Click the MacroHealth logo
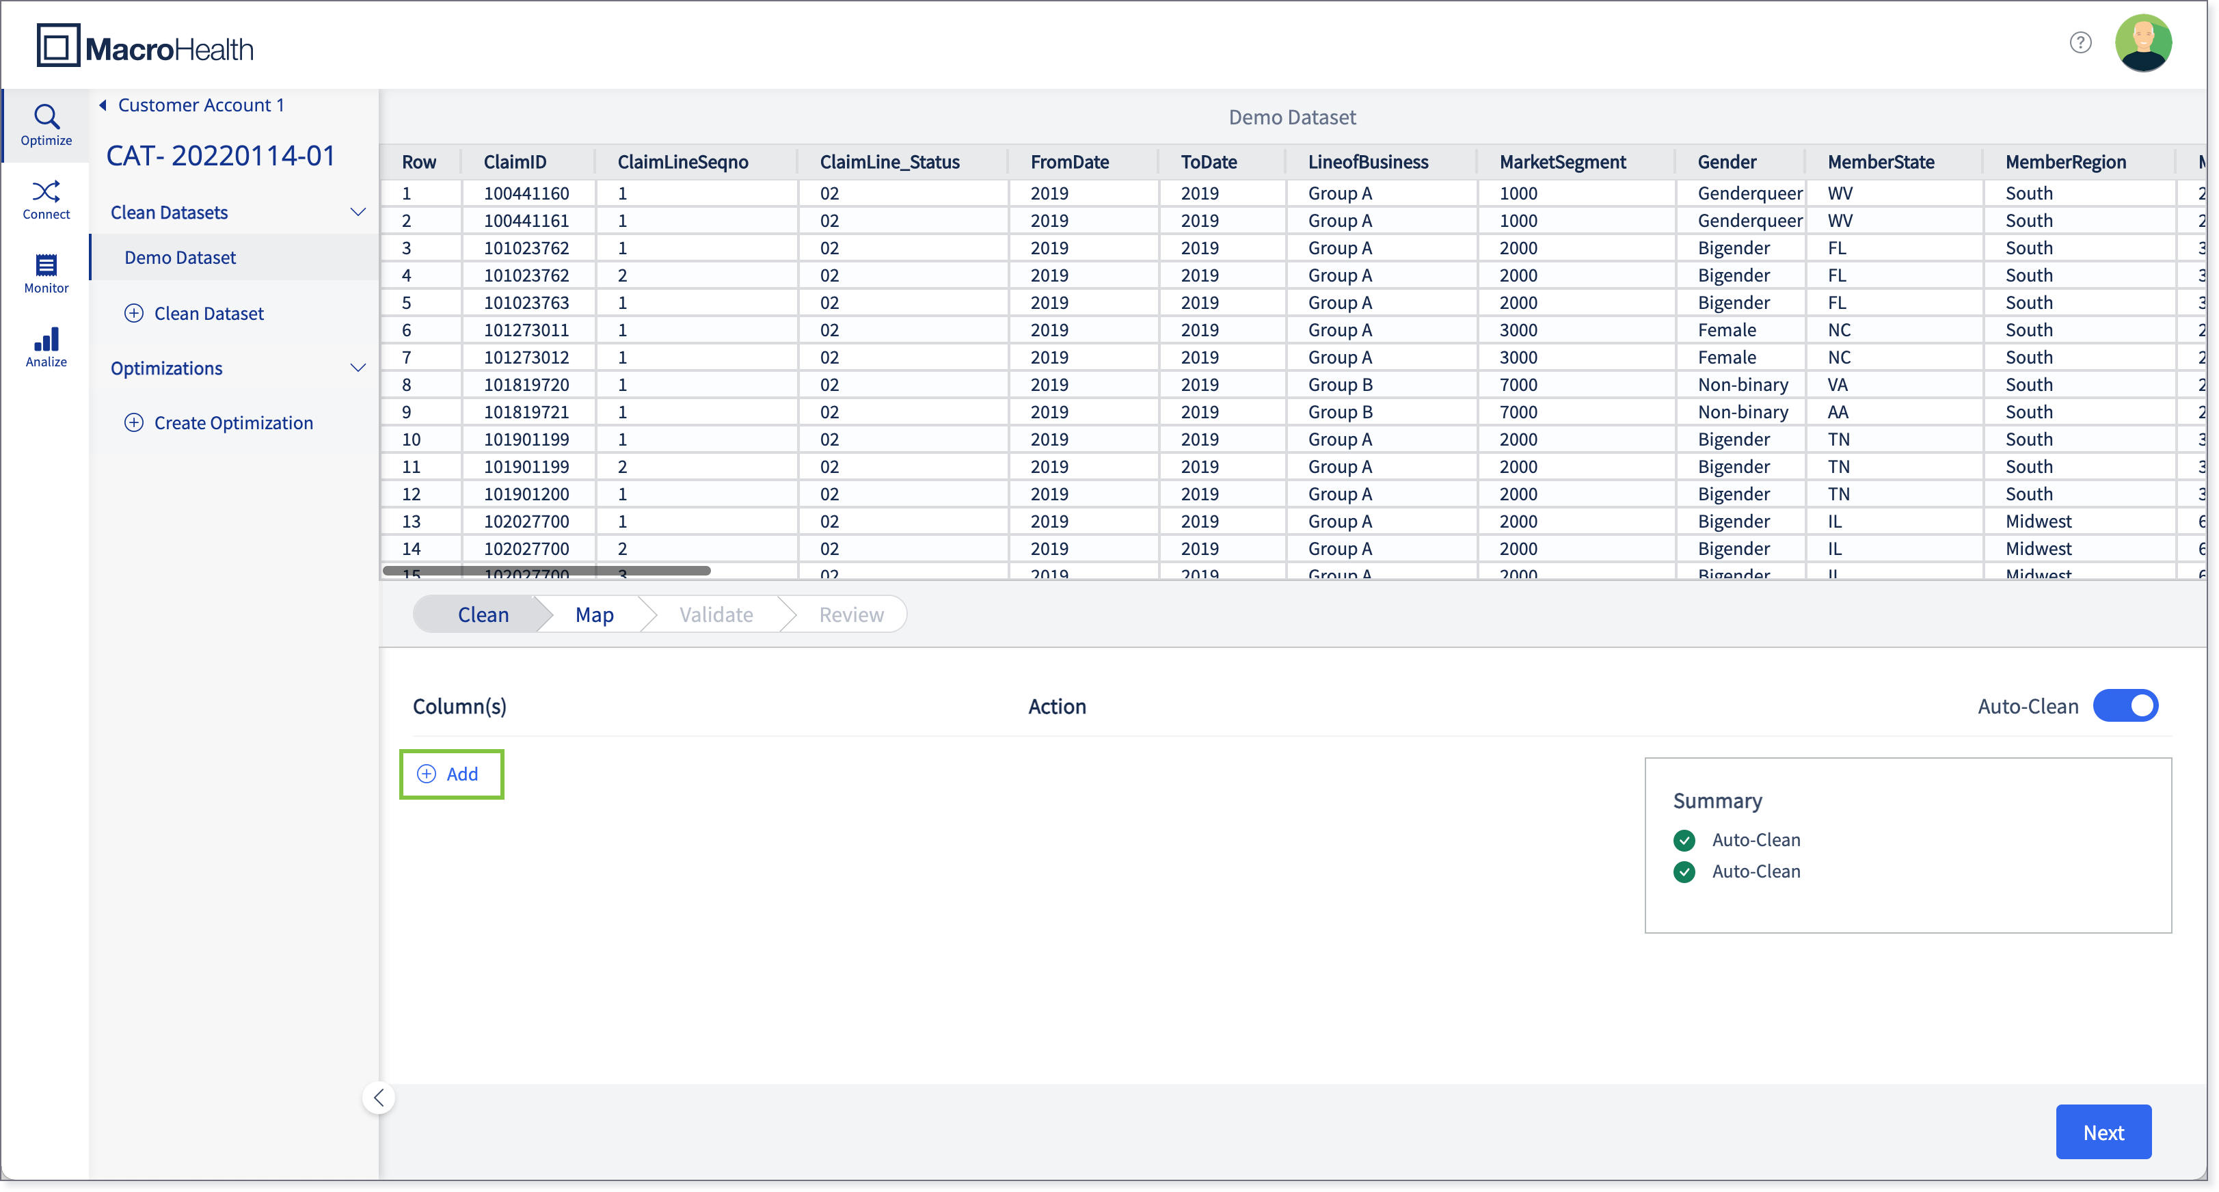 pyautogui.click(x=145, y=46)
